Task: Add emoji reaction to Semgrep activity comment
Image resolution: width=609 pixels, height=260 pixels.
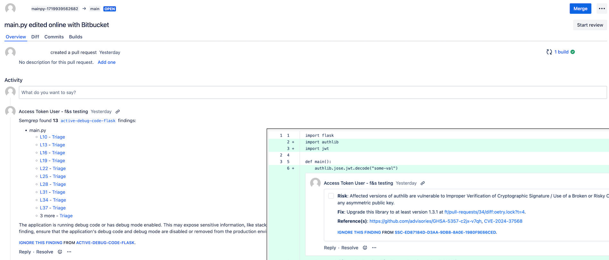Action: pyautogui.click(x=60, y=252)
